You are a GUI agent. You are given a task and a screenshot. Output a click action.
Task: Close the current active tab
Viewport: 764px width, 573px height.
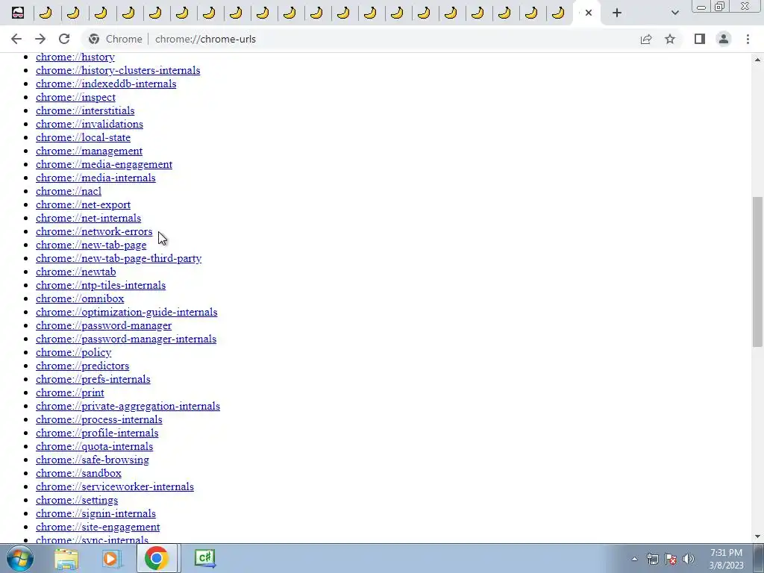click(589, 13)
